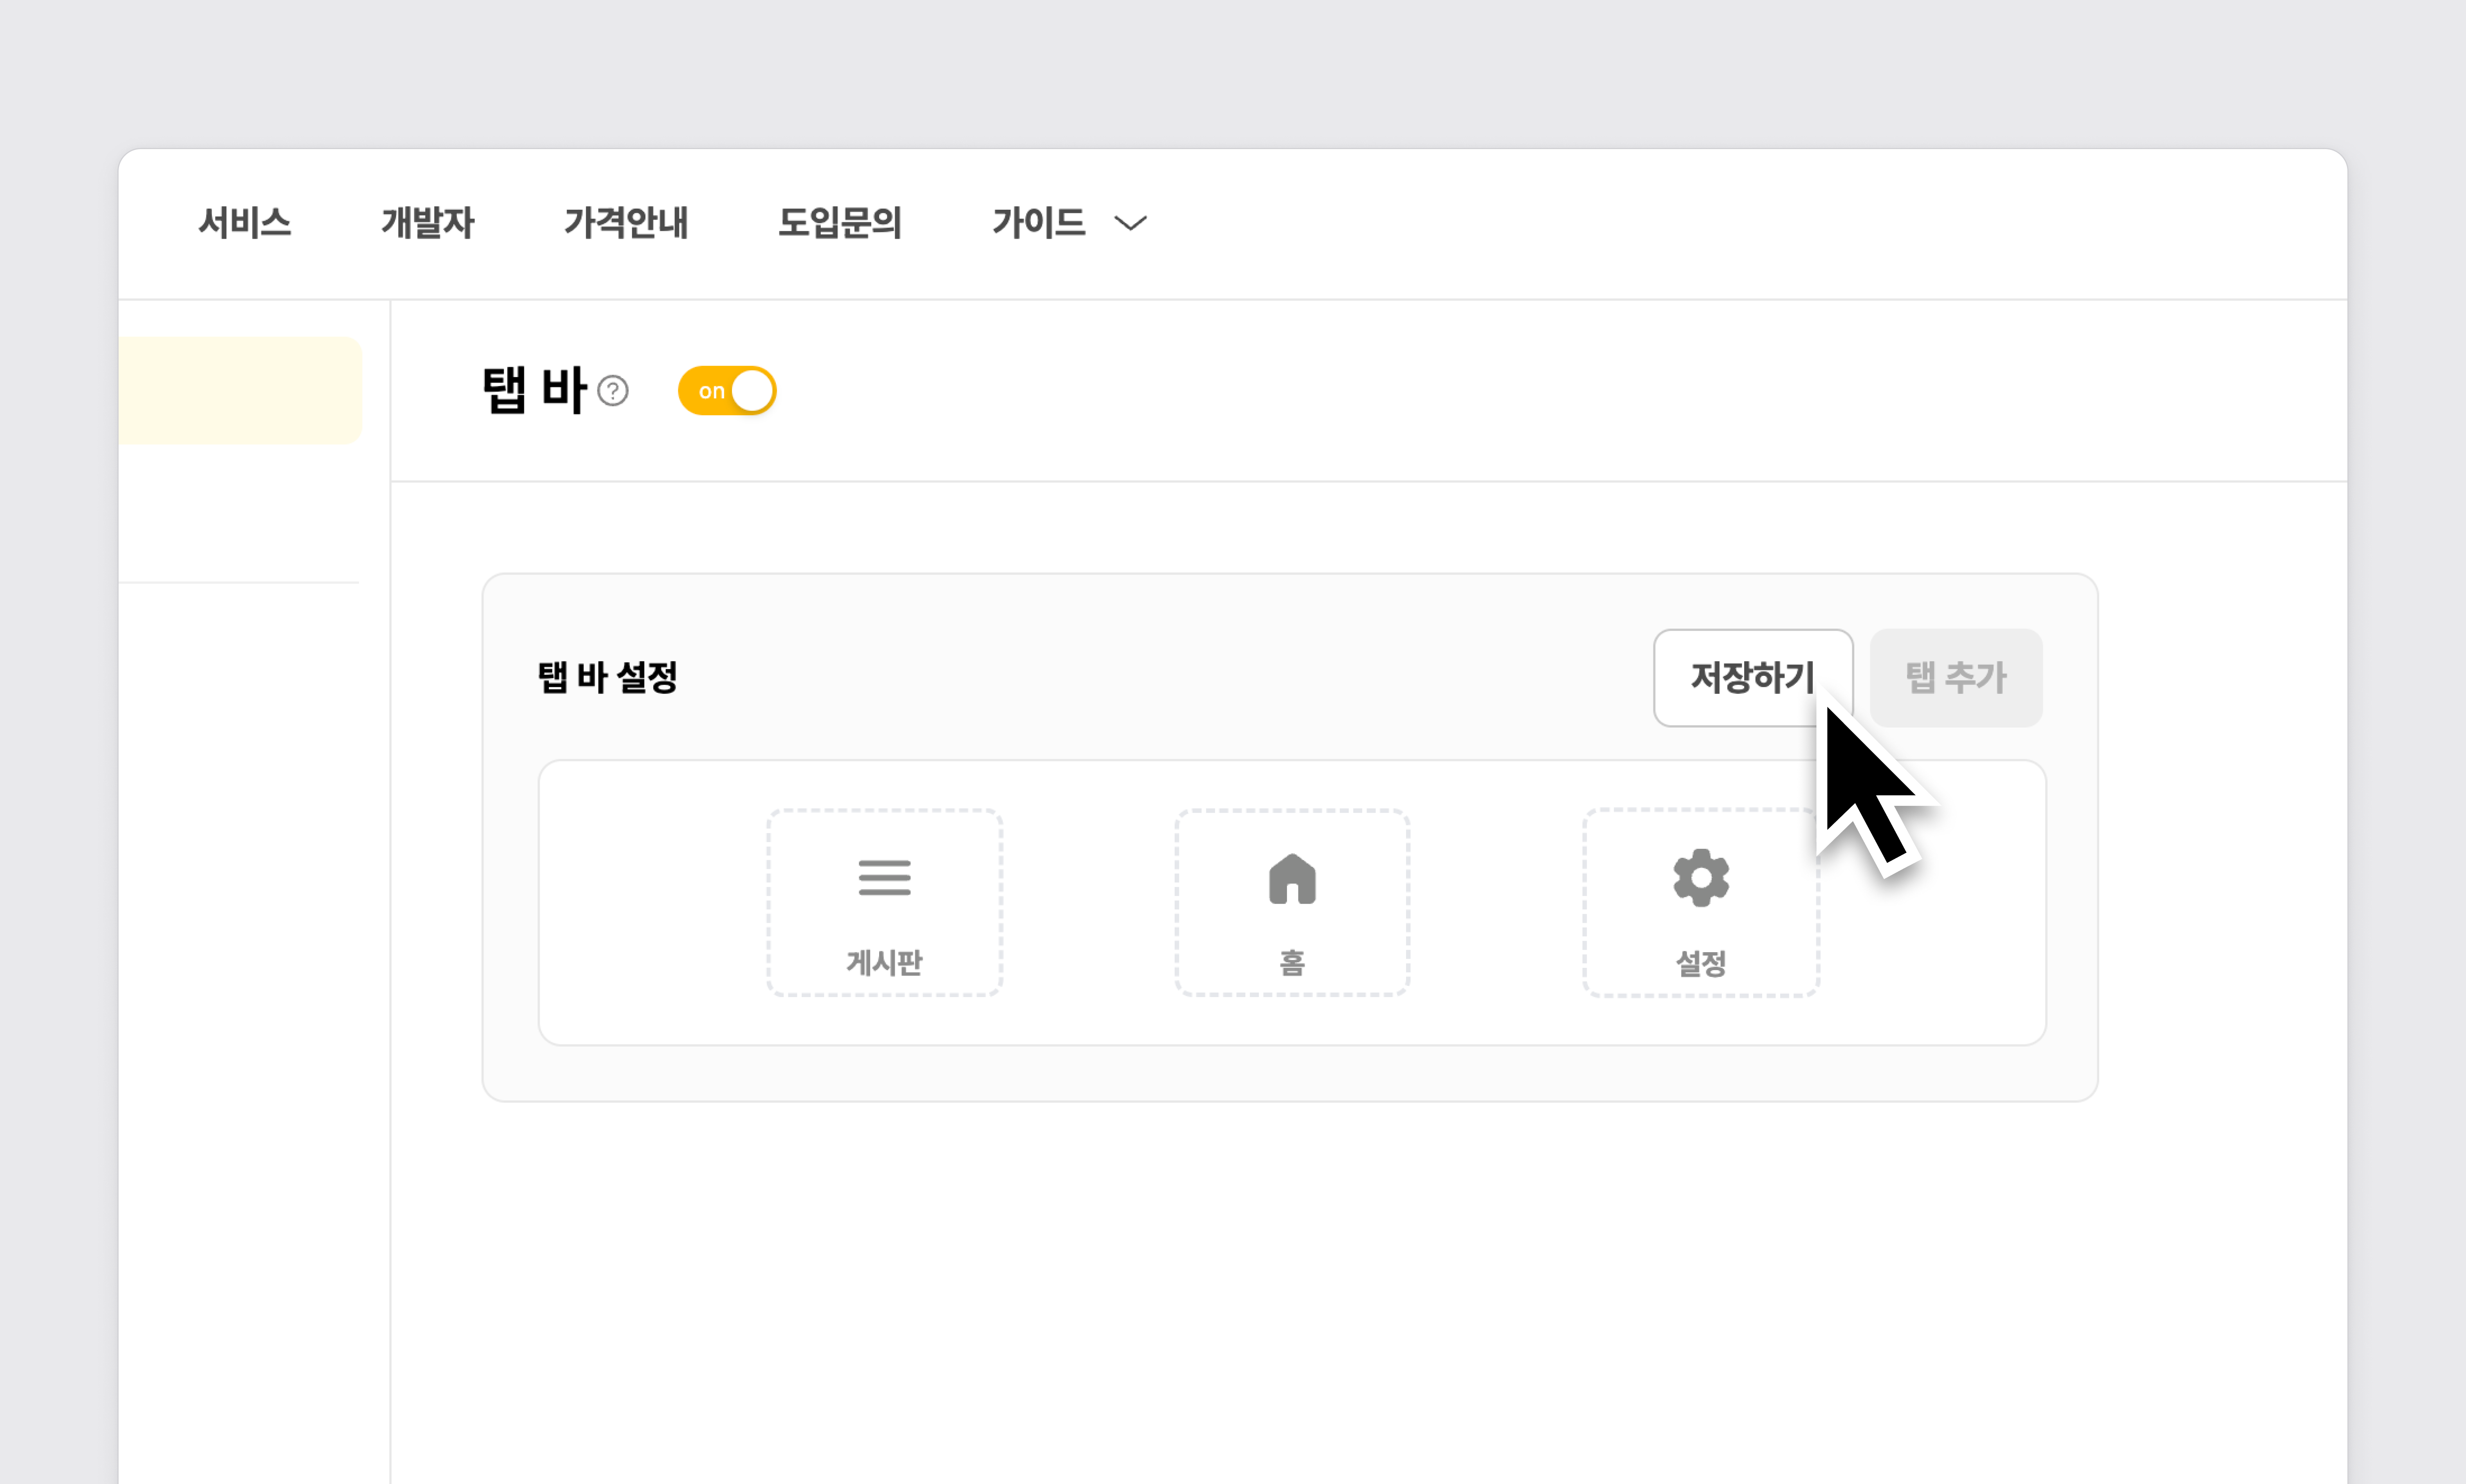Image resolution: width=2466 pixels, height=1484 pixels.
Task: Click the 탭 바 page title
Action: (x=534, y=391)
